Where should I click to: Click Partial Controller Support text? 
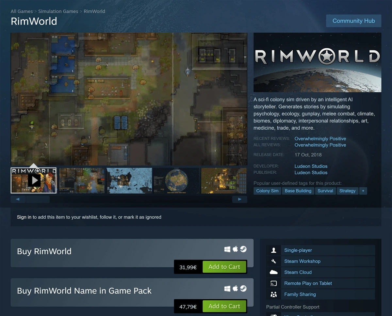293,307
